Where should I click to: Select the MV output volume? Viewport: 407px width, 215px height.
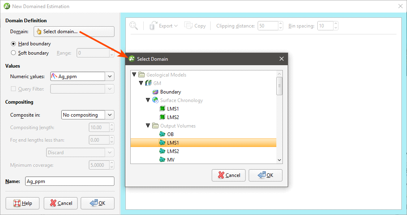171,160
